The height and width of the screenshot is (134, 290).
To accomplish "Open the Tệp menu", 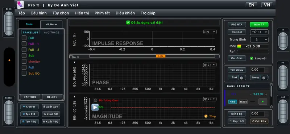I will (x=21, y=13).
